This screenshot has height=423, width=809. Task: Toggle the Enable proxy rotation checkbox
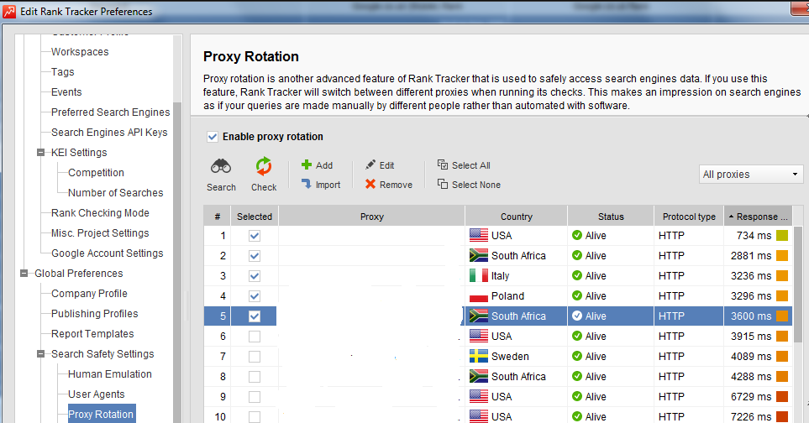(212, 137)
